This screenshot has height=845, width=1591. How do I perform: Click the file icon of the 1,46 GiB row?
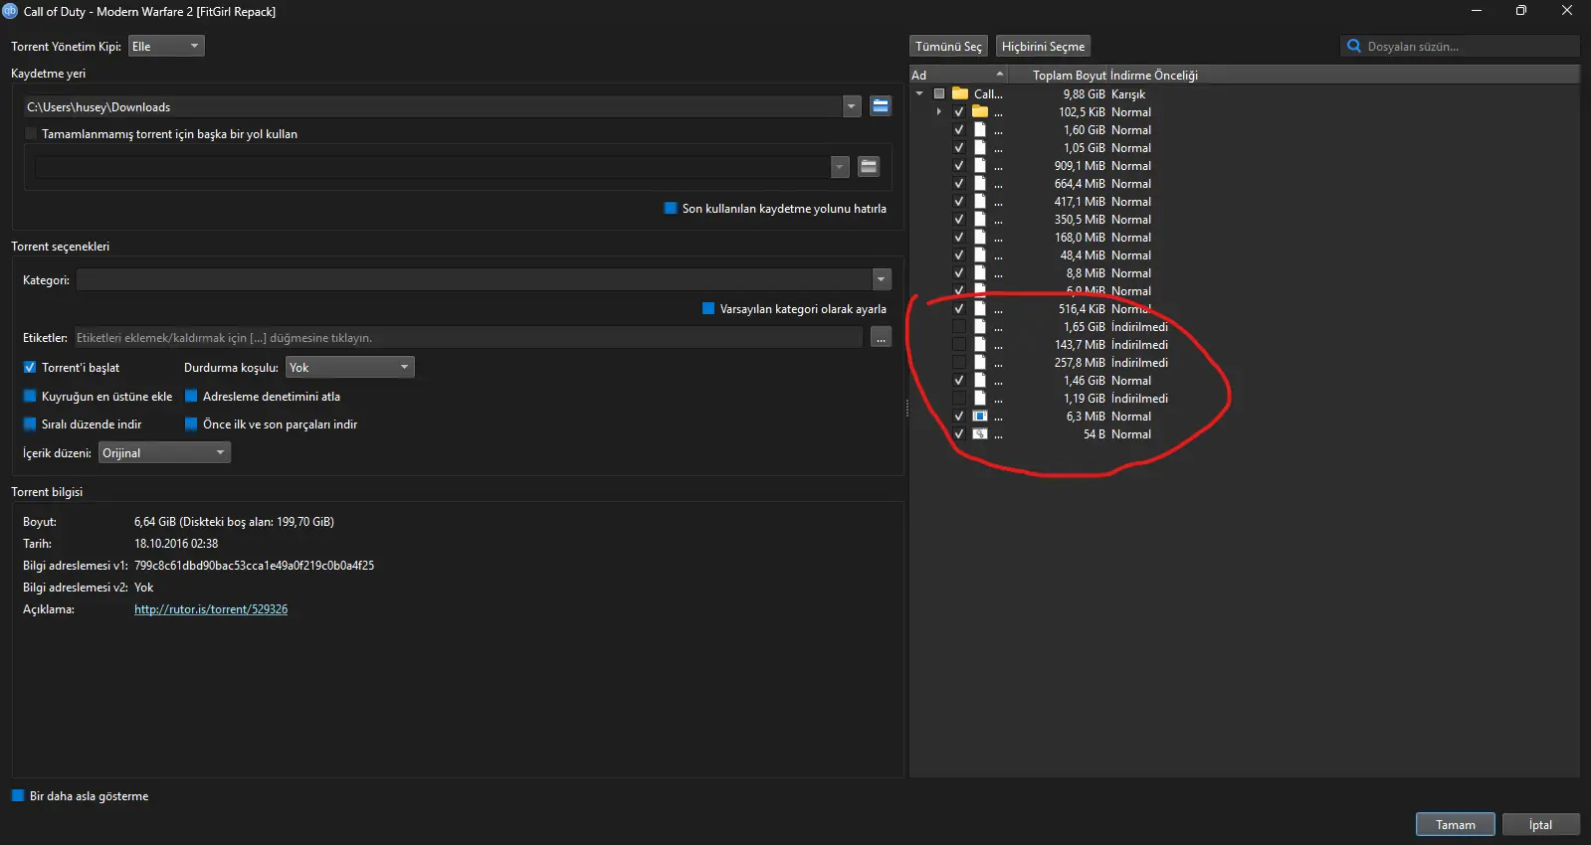(980, 380)
